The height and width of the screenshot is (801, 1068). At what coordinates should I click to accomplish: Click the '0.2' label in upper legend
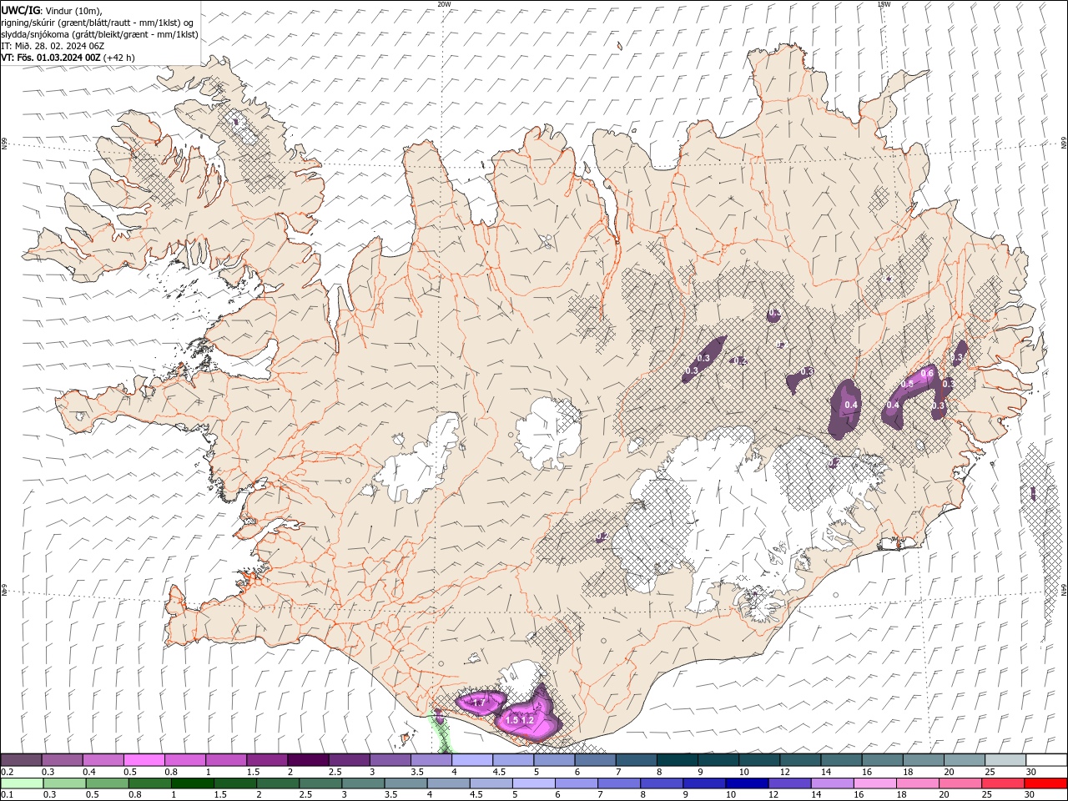pos(7,772)
